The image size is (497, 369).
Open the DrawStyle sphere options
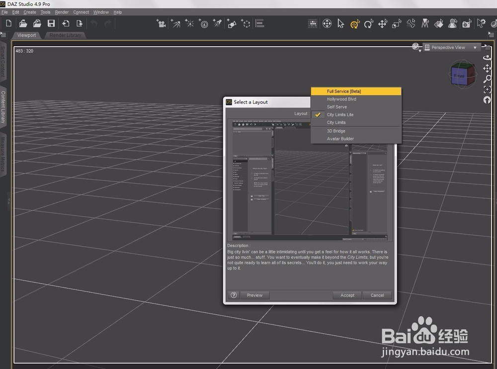pos(416,47)
